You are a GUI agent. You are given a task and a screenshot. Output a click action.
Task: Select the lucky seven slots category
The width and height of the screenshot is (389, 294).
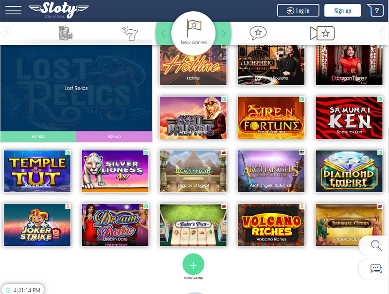130,33
